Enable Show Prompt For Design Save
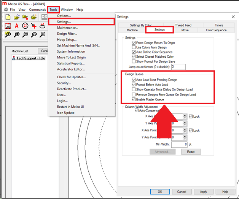The image size is (239, 199). click(x=134, y=61)
